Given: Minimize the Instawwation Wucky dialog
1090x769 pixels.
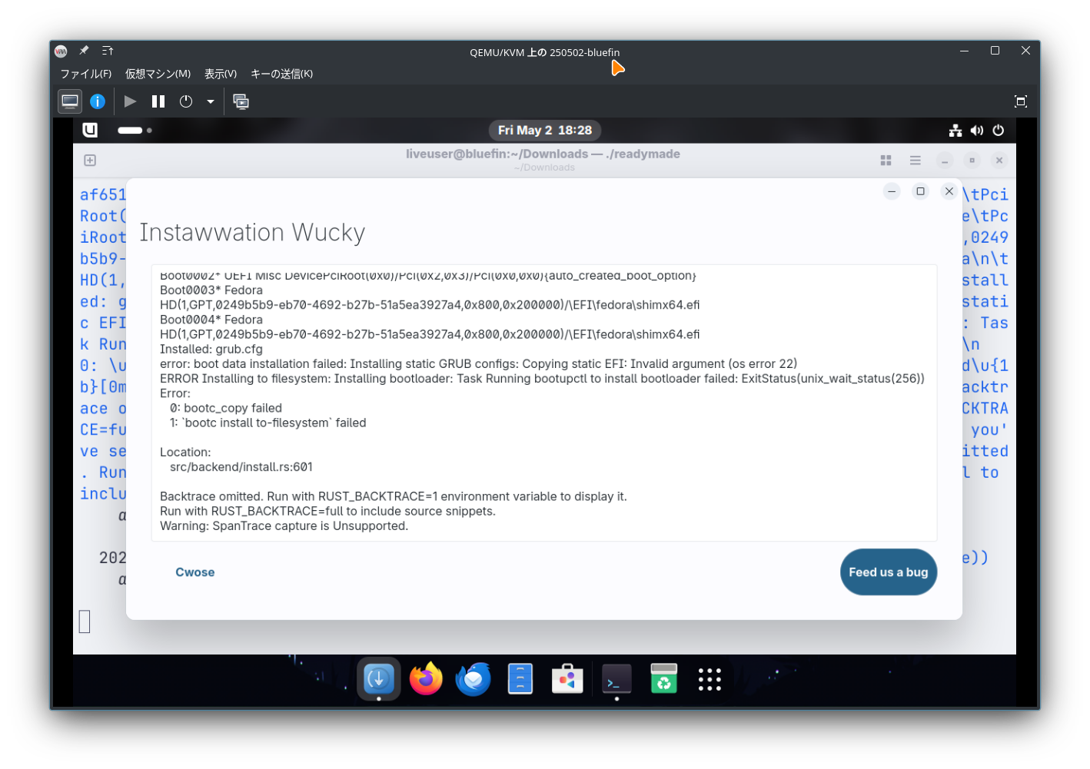Looking at the screenshot, I should pos(892,191).
